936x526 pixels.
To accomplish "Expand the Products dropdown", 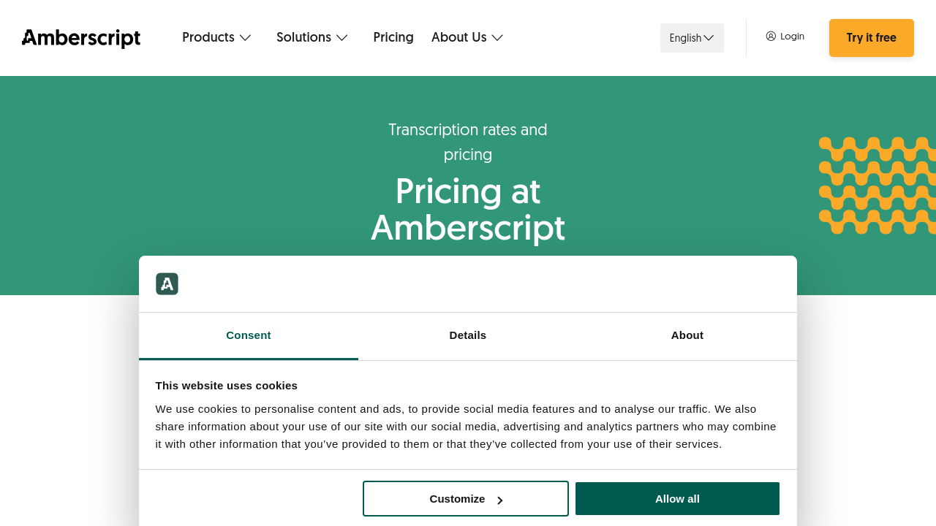I will coord(216,36).
